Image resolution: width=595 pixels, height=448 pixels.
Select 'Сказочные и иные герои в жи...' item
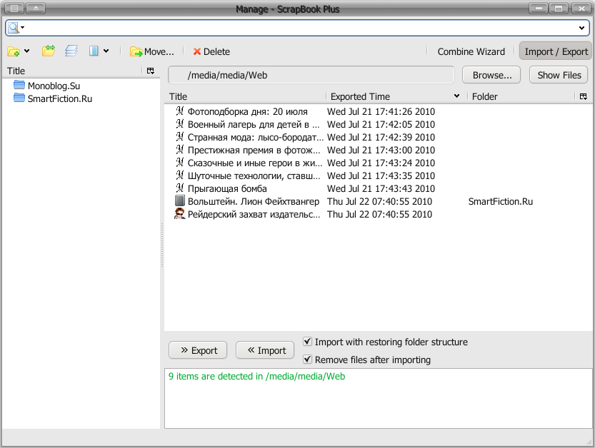click(255, 163)
